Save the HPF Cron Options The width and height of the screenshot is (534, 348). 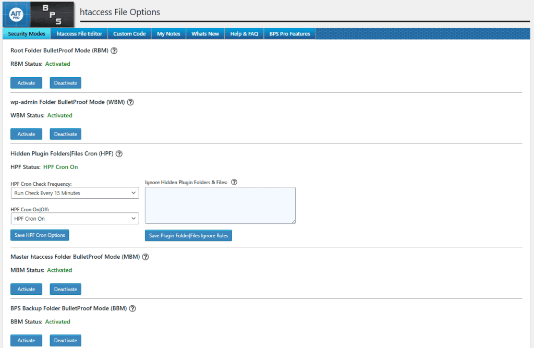point(40,235)
